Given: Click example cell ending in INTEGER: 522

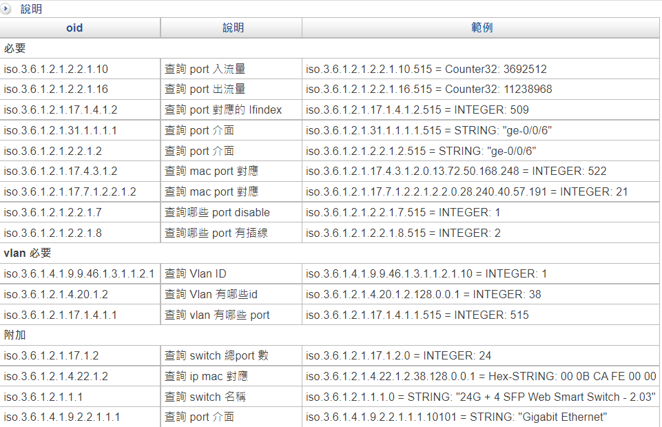Looking at the screenshot, I should [456, 171].
